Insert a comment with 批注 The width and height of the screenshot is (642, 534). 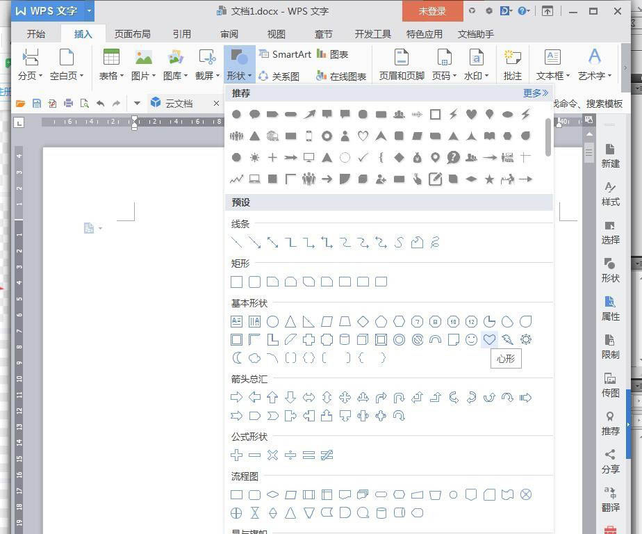click(512, 65)
